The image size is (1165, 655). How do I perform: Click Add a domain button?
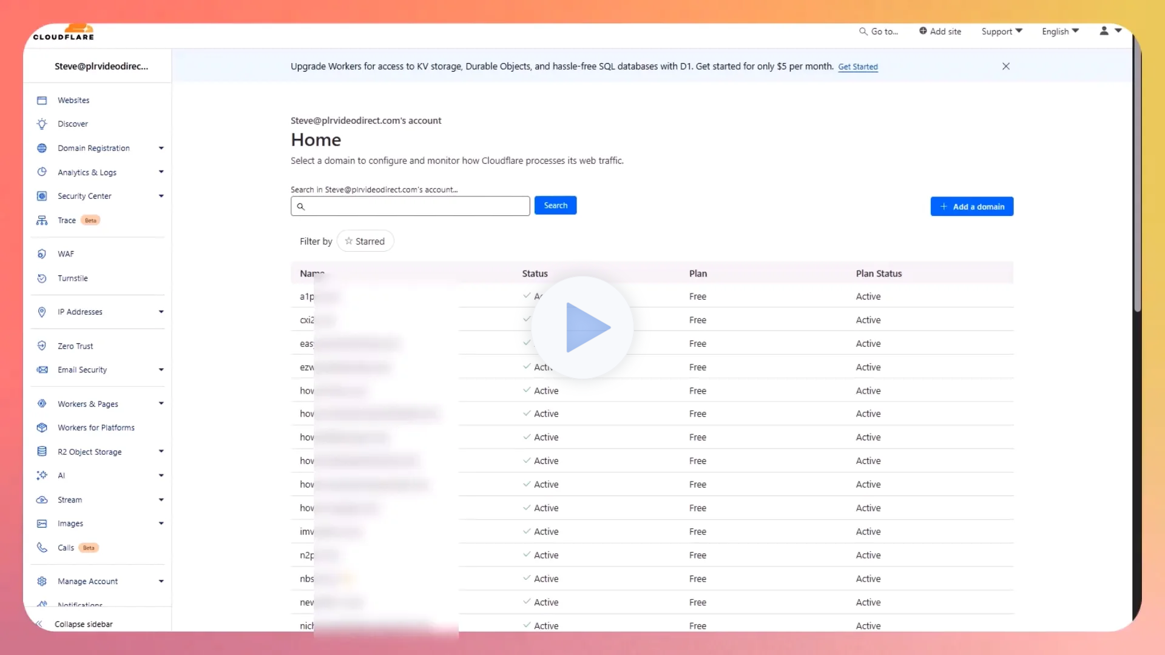click(x=972, y=206)
